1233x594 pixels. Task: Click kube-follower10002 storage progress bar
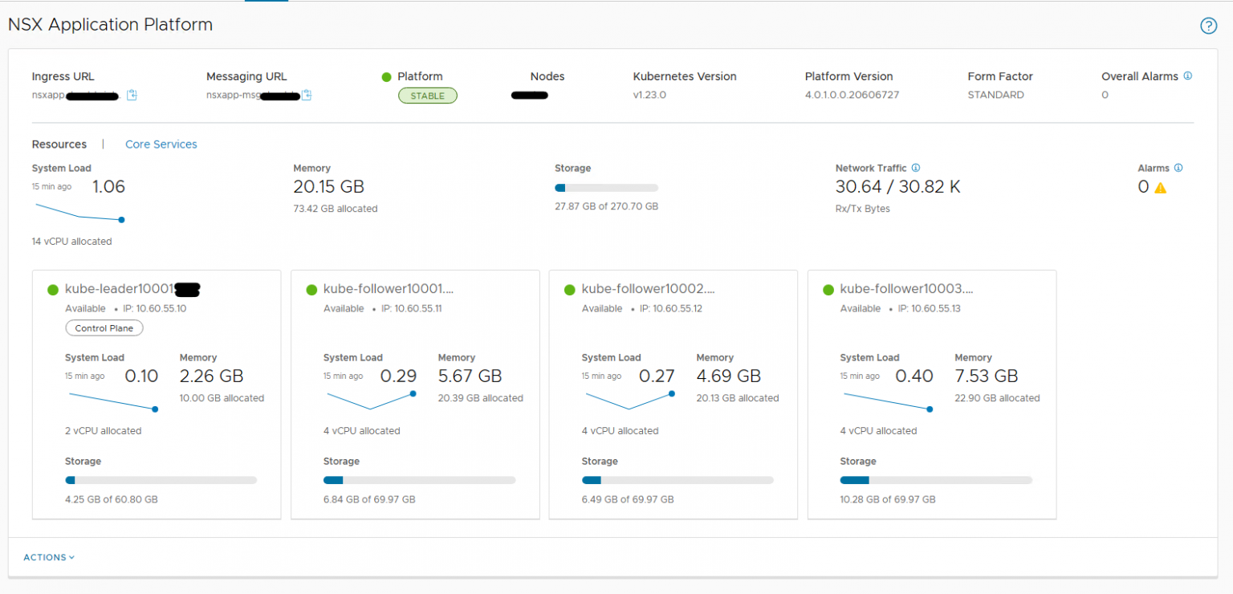[x=677, y=479]
